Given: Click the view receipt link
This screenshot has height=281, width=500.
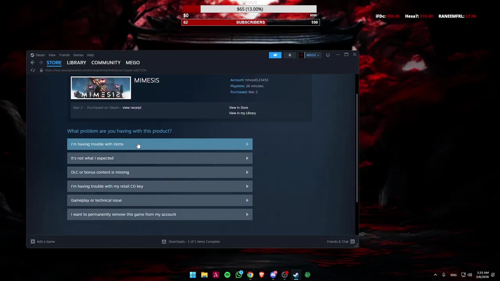Looking at the screenshot, I should coord(132,108).
